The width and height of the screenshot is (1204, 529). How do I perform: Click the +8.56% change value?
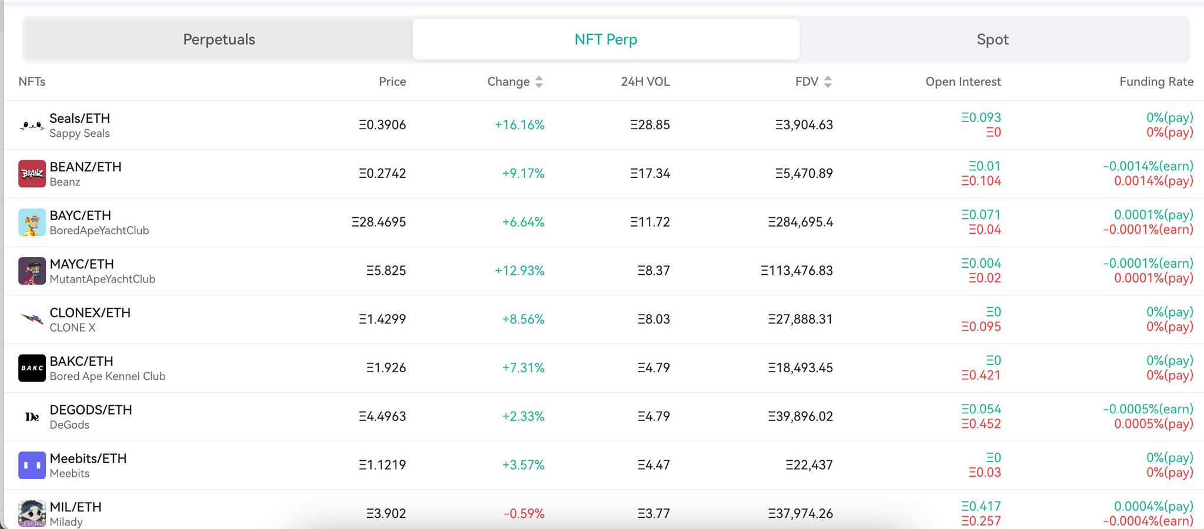click(523, 319)
